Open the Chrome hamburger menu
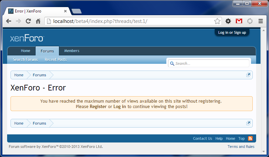Viewport: 269px width, 157px height. 261,21
